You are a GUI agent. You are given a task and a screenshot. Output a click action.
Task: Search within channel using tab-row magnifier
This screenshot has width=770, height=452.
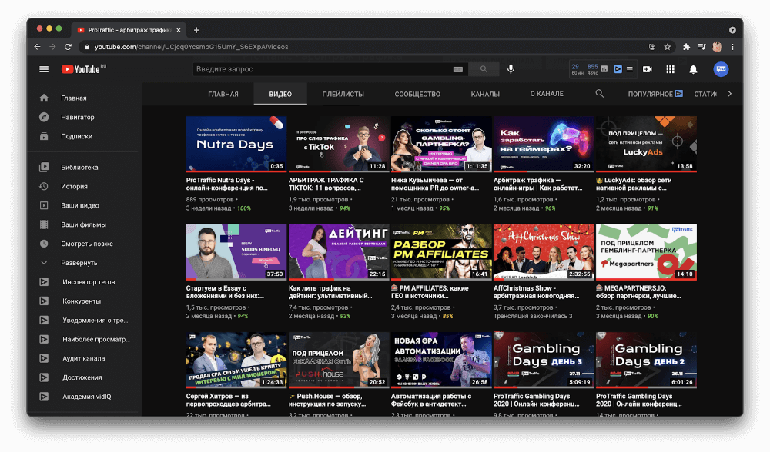point(600,94)
